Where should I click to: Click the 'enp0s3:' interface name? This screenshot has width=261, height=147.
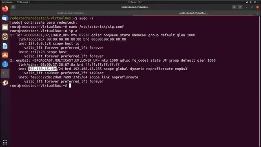coord(23,60)
